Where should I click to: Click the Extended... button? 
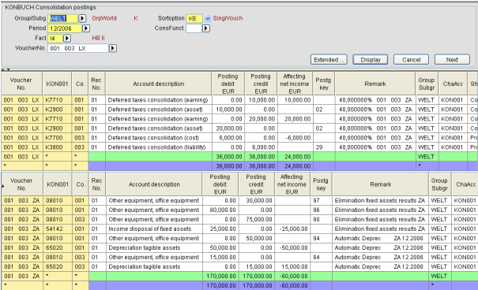[329, 60]
